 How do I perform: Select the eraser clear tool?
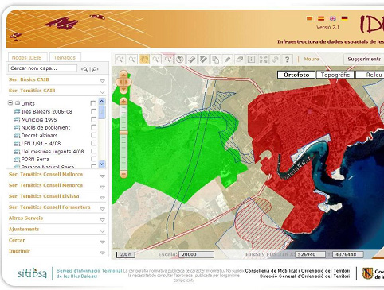[239, 59]
